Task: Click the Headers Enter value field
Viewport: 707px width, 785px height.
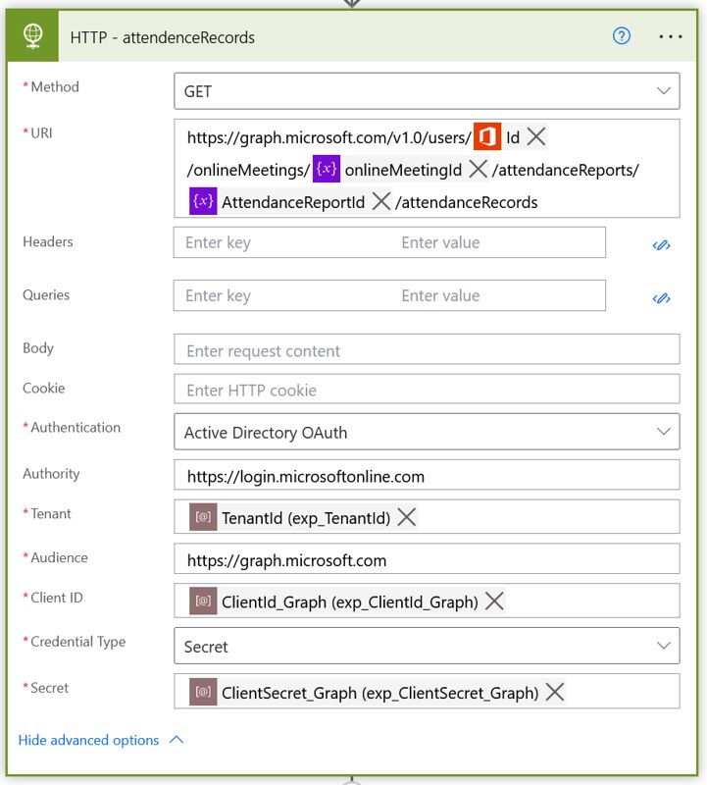Action: 498,242
